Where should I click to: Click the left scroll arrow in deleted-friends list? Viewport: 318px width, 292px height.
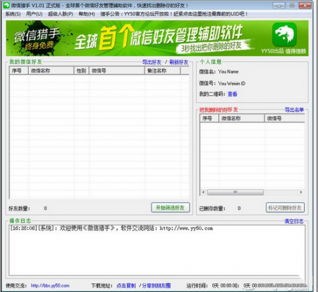pos(204,193)
